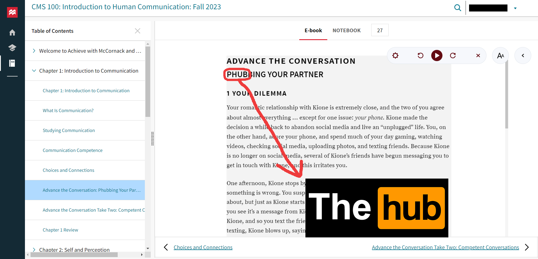Viewport: 538px width, 259px height.
Task: Click the Macmillan logo icon
Action: pyautogui.click(x=12, y=12)
